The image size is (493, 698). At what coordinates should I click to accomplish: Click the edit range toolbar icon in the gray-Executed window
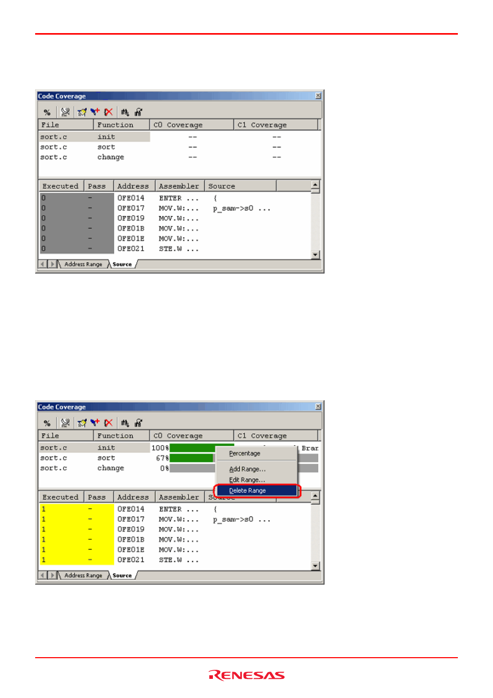[82, 112]
